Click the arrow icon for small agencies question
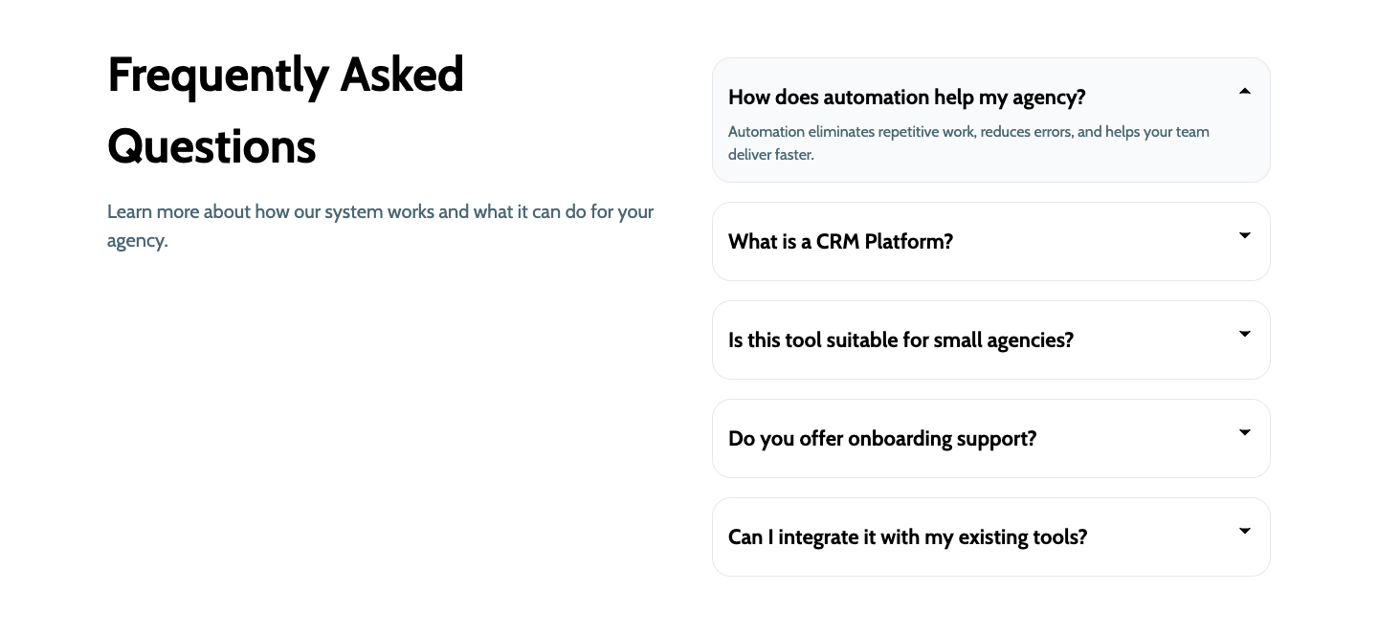This screenshot has height=634, width=1378. (1244, 334)
